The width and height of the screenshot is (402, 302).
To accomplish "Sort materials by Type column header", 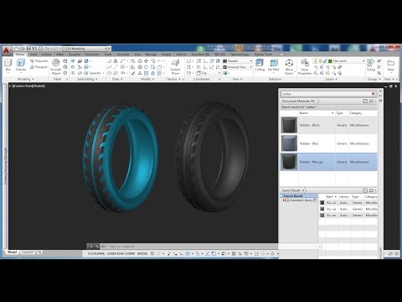I will 341,113.
